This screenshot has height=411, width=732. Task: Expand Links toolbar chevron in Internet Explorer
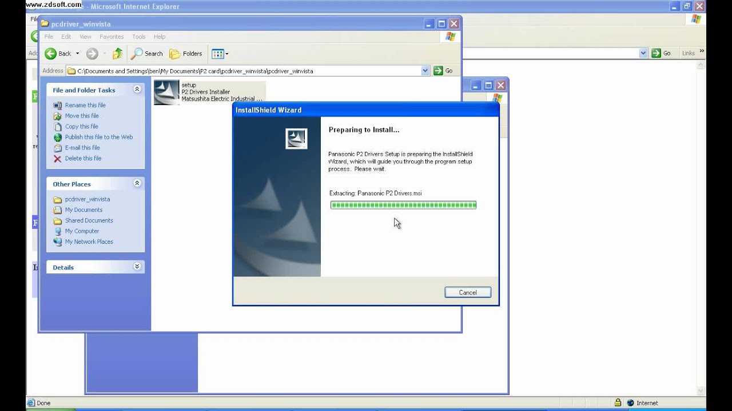click(x=702, y=53)
